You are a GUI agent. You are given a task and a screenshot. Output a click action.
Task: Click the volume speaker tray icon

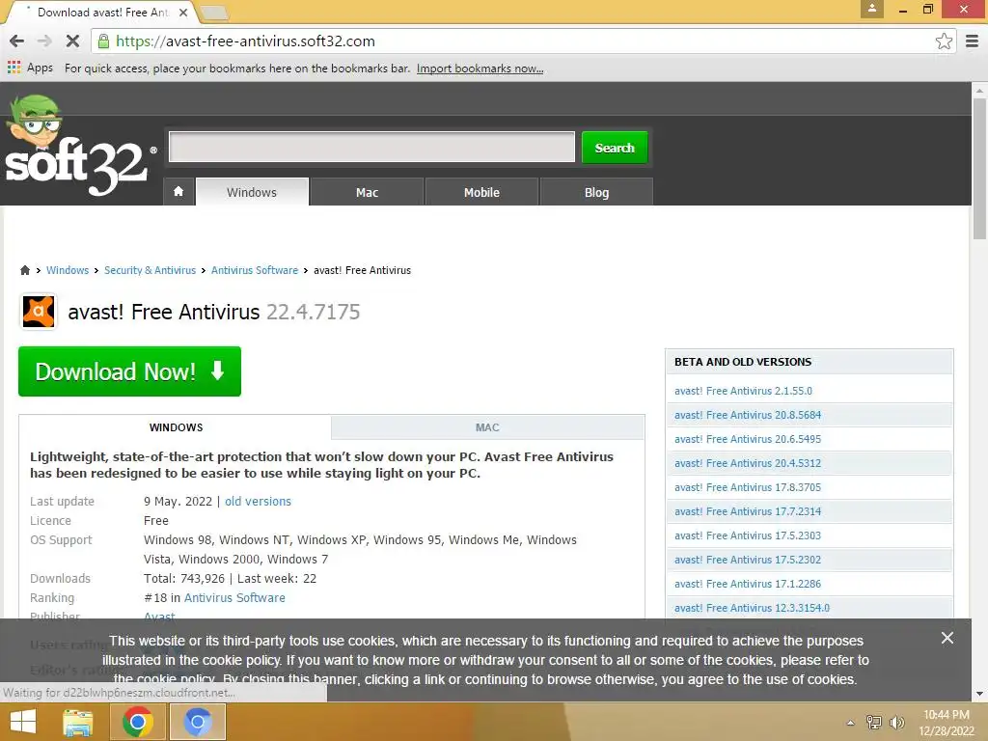(896, 723)
